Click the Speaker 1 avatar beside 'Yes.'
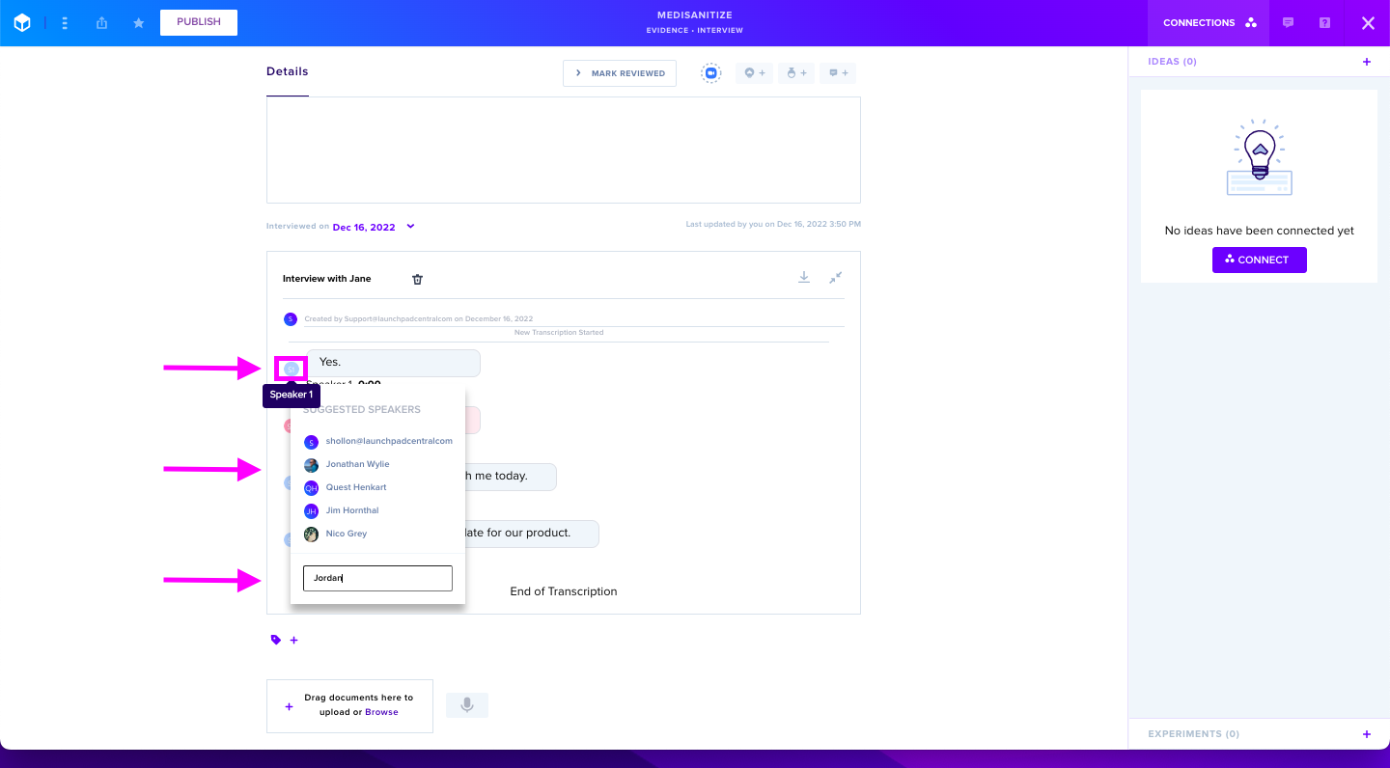1390x768 pixels. pos(292,368)
